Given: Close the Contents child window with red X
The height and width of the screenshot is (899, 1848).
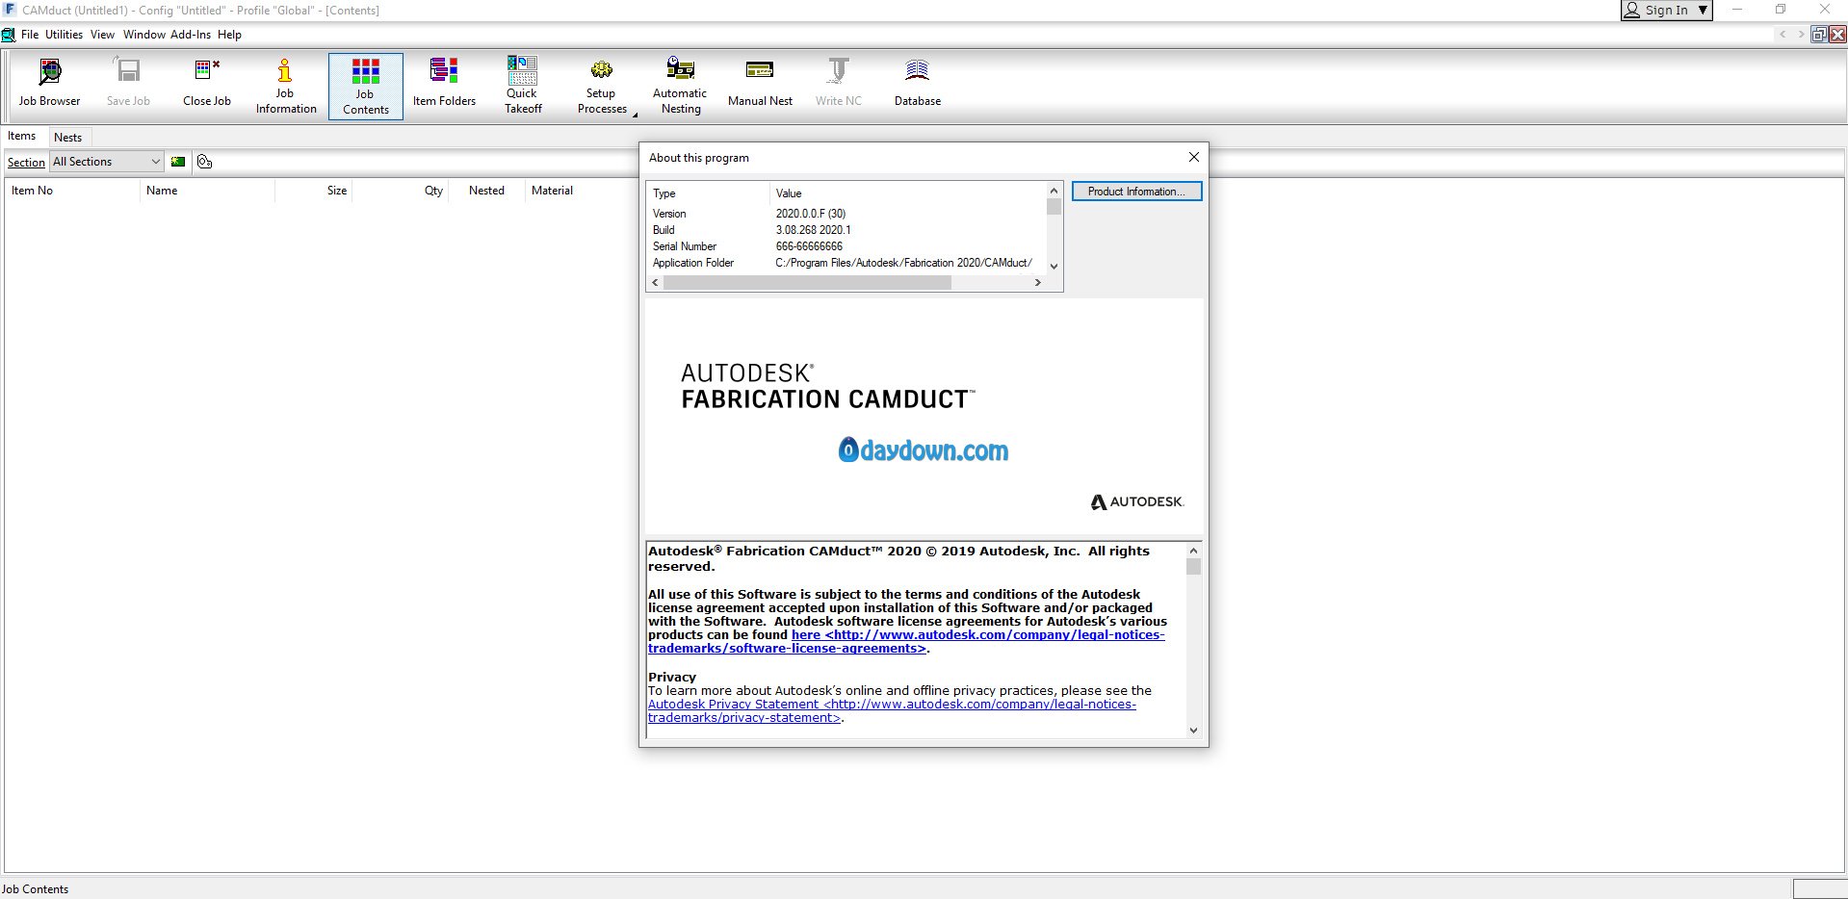Looking at the screenshot, I should coord(1837,35).
